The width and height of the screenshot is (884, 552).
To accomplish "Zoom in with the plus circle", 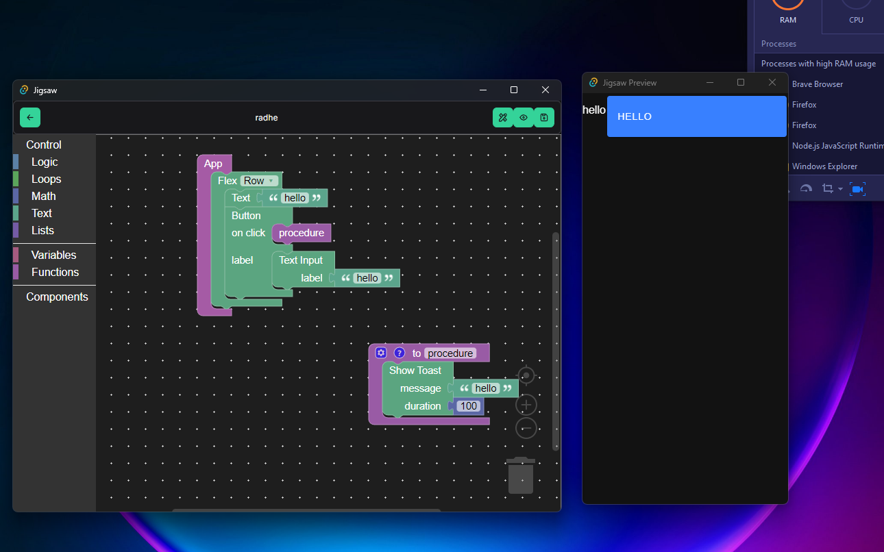I will click(526, 405).
